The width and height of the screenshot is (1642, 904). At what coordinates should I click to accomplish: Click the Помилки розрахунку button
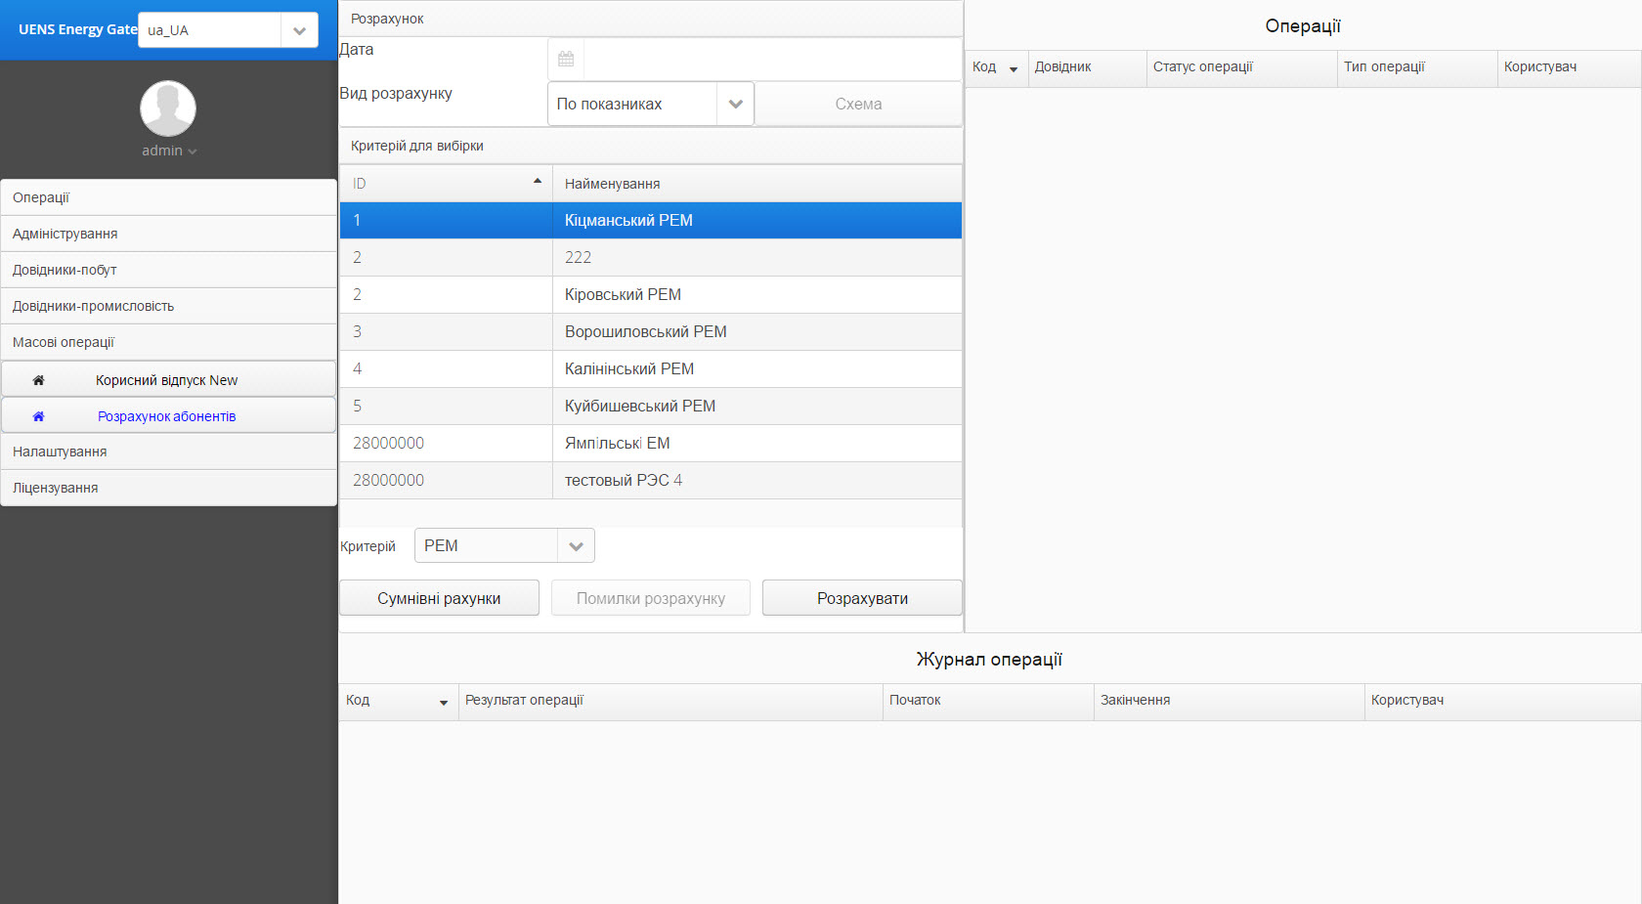[x=651, y=598]
